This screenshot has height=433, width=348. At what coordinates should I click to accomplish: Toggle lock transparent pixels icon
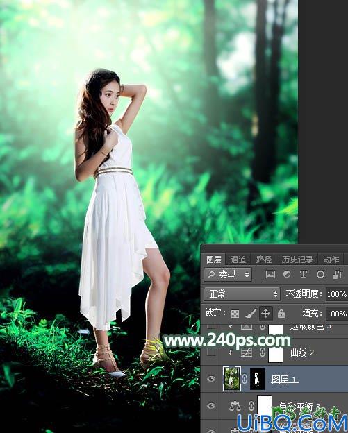(235, 314)
